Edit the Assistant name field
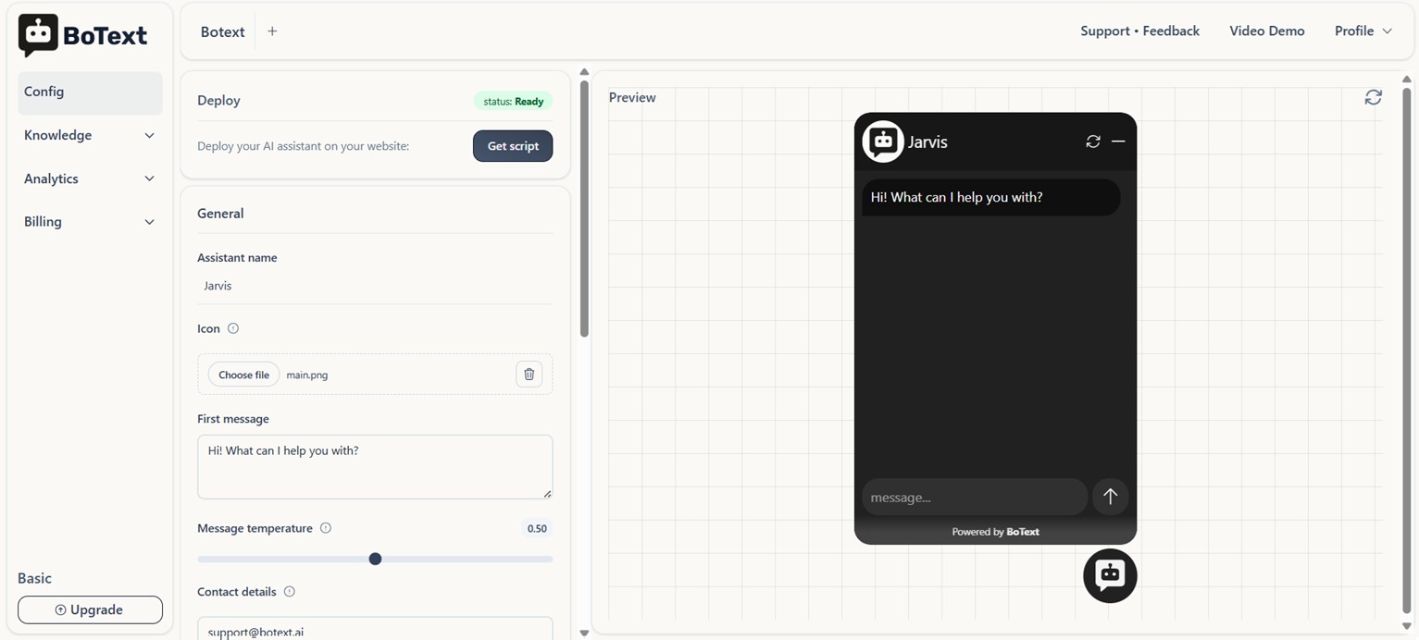1419x640 pixels. 375,286
